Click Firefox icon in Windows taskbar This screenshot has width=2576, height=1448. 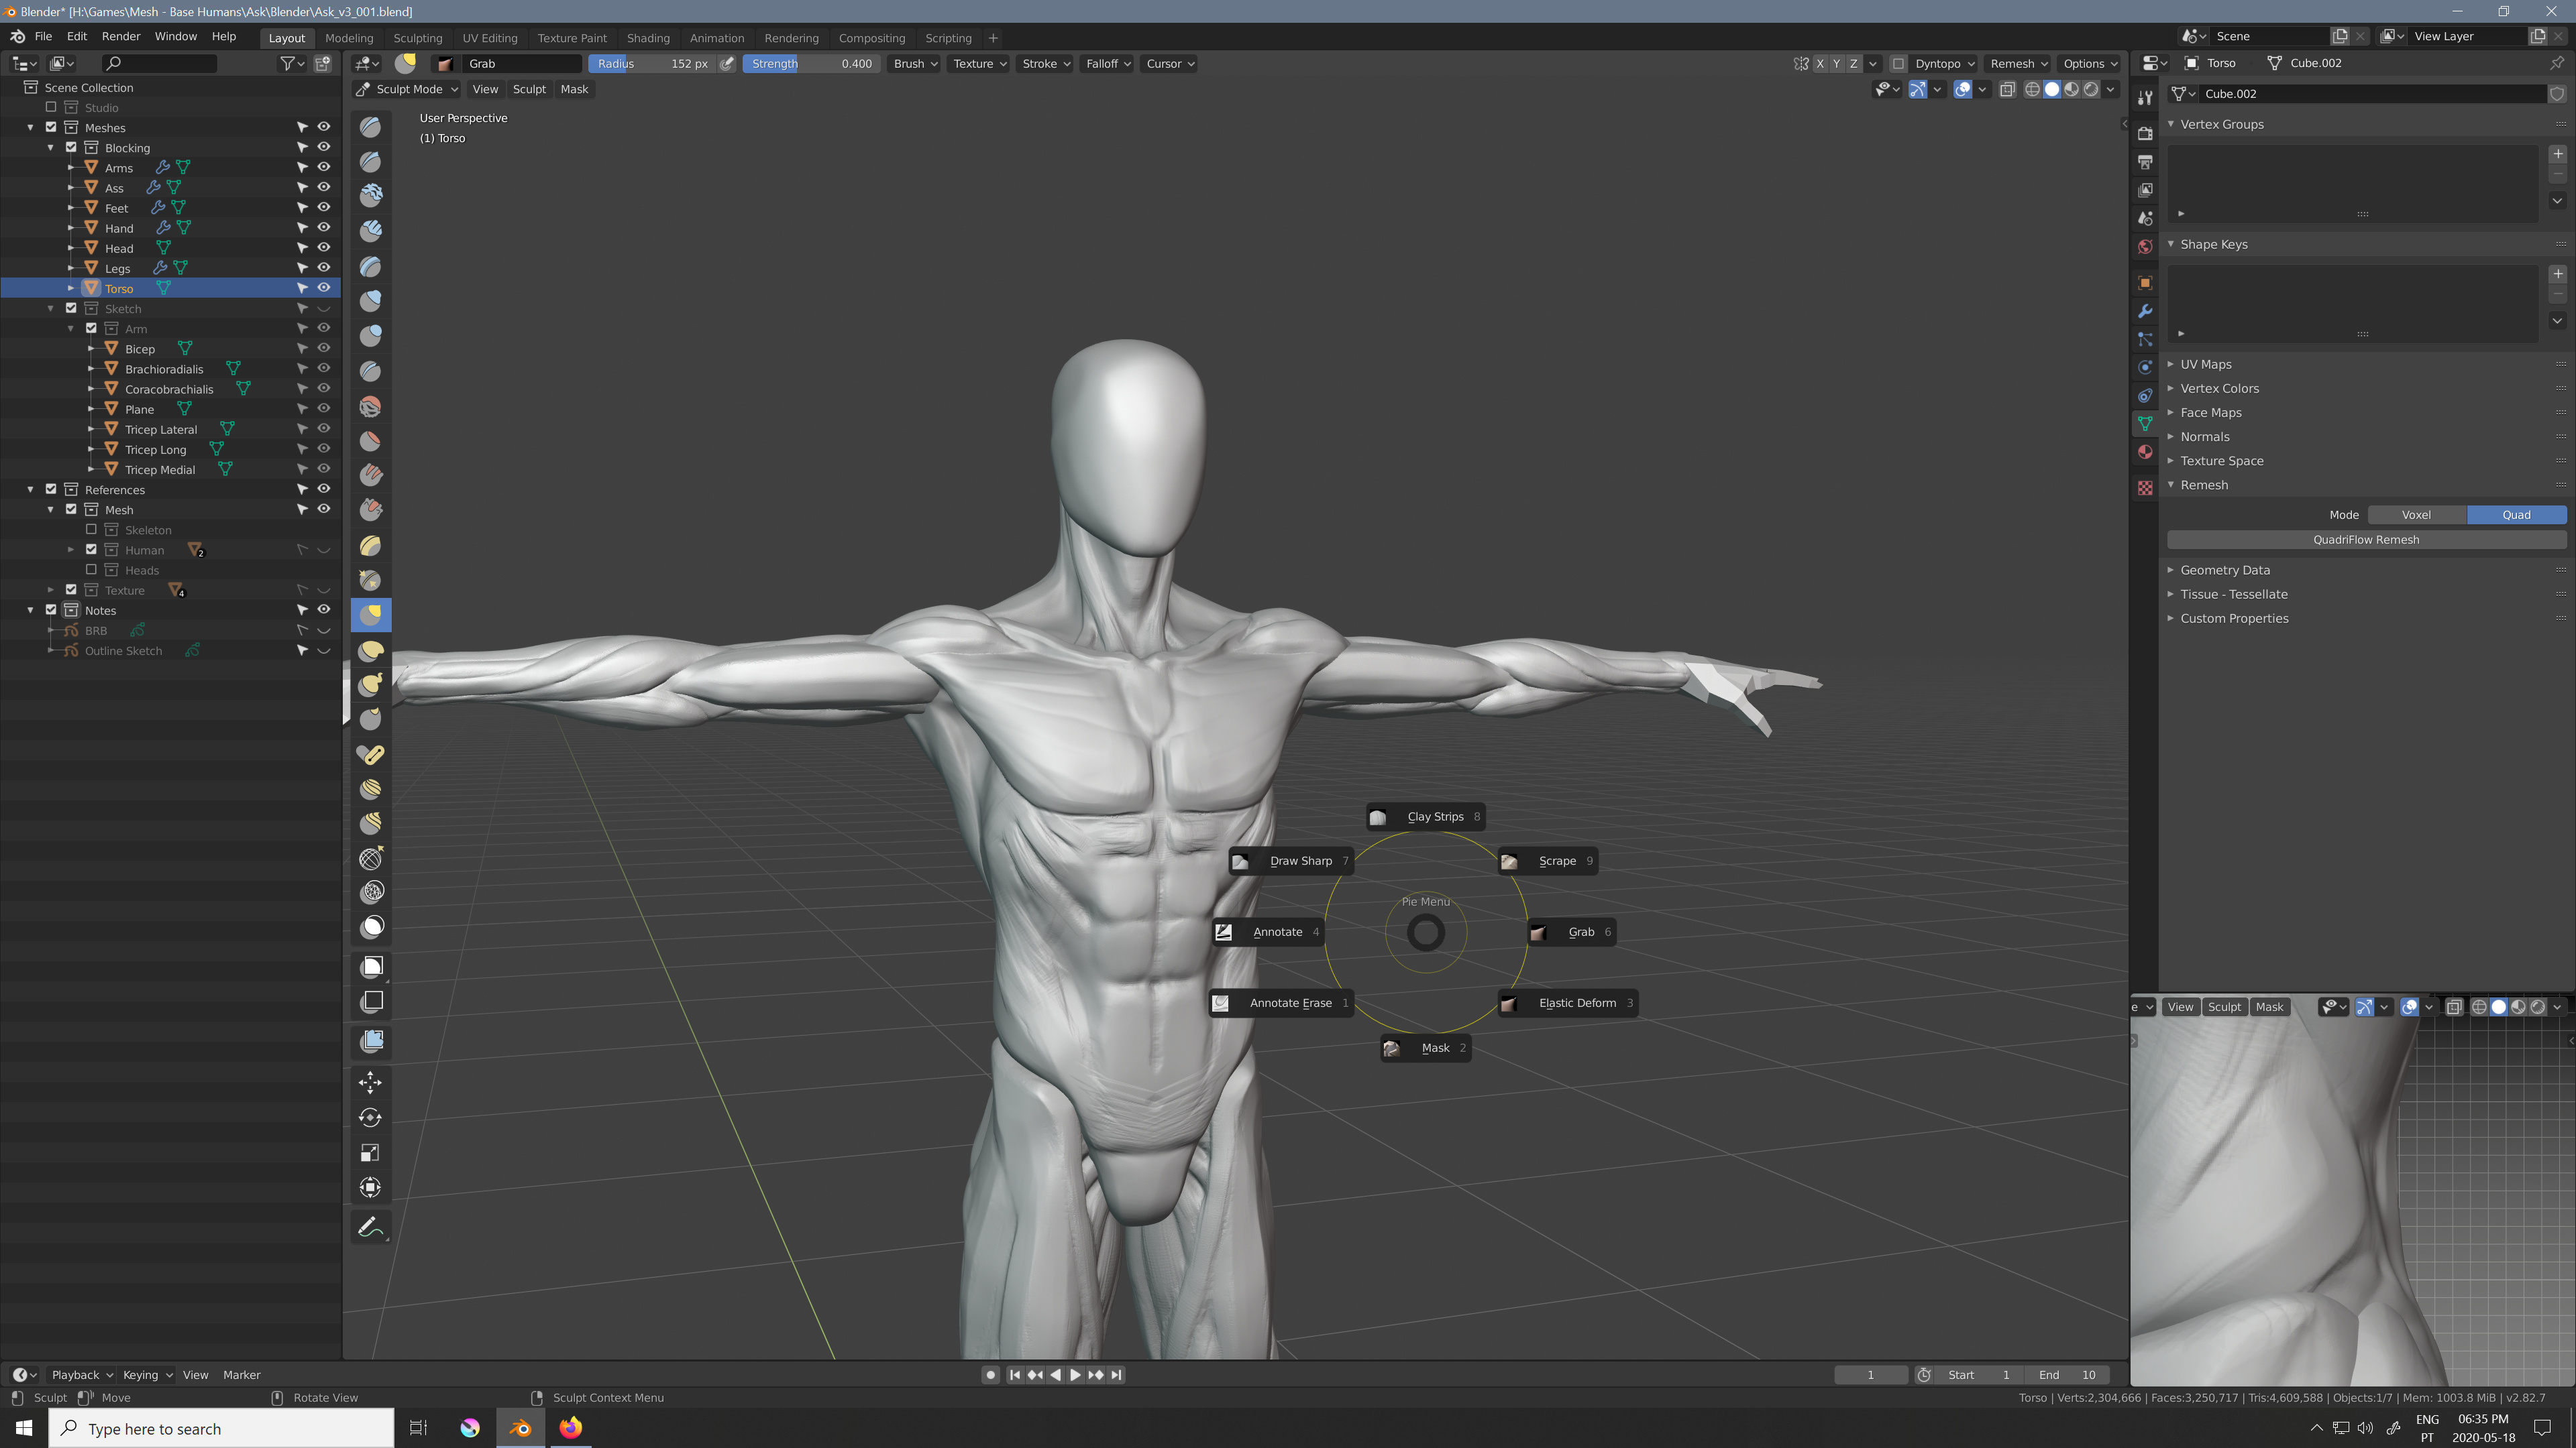click(570, 1428)
